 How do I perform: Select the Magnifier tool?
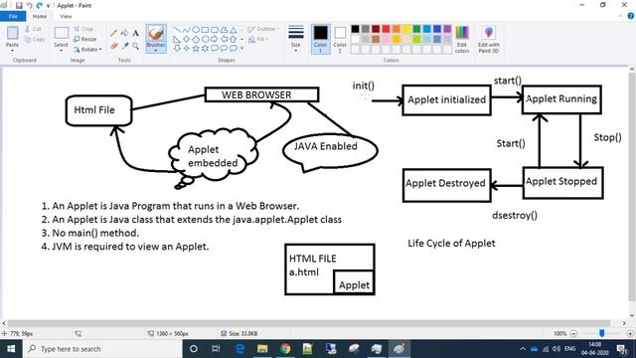(x=135, y=47)
